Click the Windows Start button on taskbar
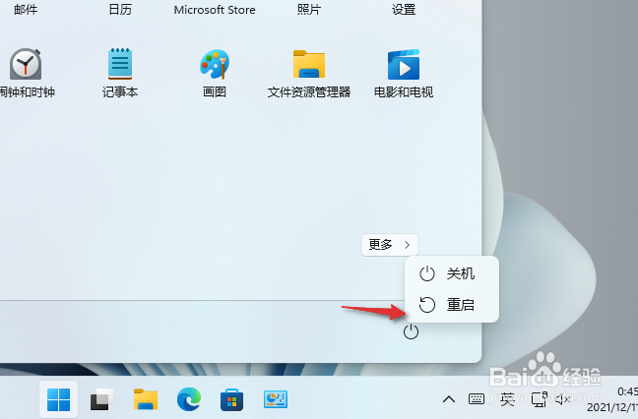Viewport: 638px width, 419px height. (x=59, y=399)
